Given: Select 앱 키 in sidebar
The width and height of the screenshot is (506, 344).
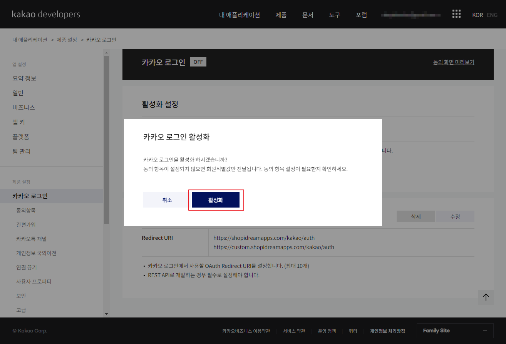Looking at the screenshot, I should (18, 122).
